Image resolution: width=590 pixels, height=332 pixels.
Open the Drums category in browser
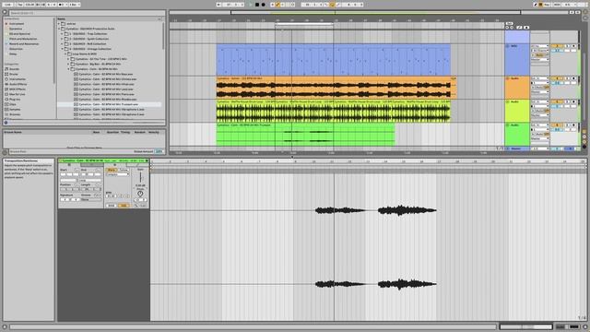click(14, 74)
